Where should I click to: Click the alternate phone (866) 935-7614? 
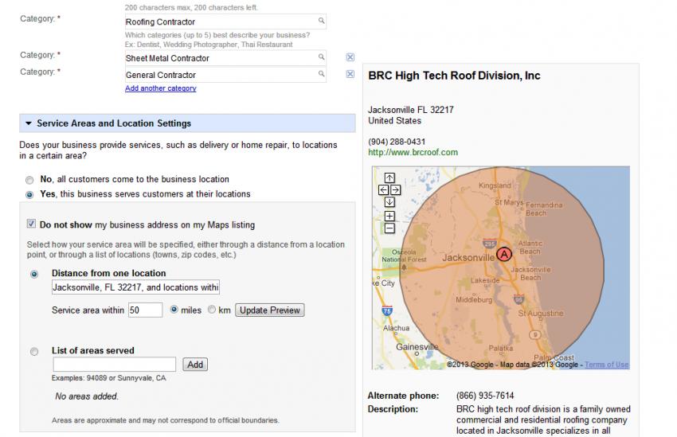click(x=485, y=396)
